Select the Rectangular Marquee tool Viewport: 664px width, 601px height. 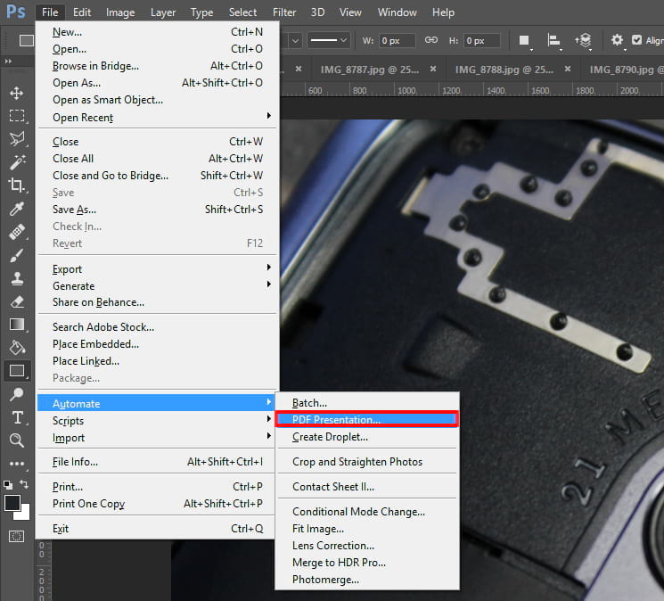tap(16, 116)
